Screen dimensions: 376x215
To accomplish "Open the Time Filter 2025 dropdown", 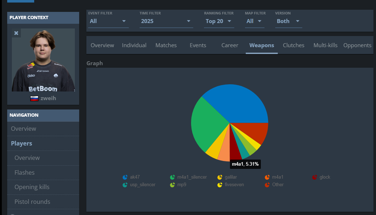I will point(166,21).
